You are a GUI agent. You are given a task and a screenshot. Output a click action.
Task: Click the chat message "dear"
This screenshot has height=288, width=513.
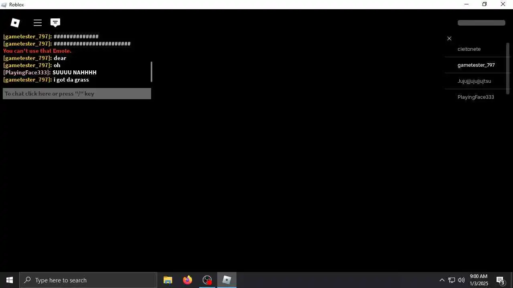click(x=60, y=58)
